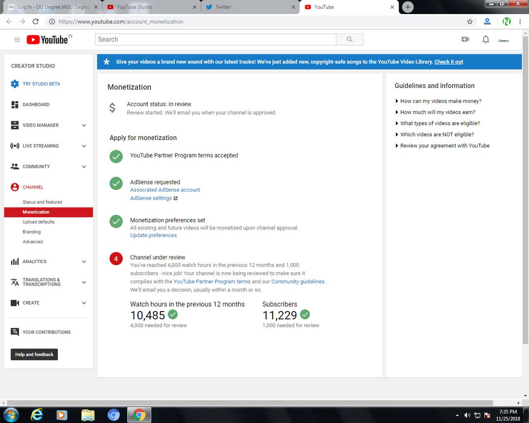Open the AdSense settings link
529x423 pixels.
pos(151,198)
